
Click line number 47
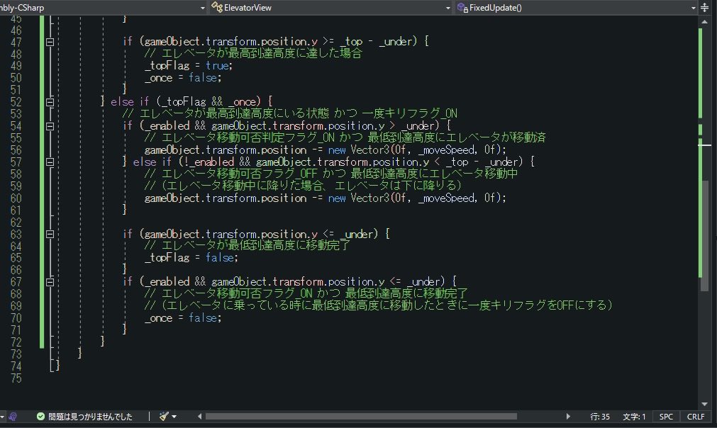click(x=16, y=42)
